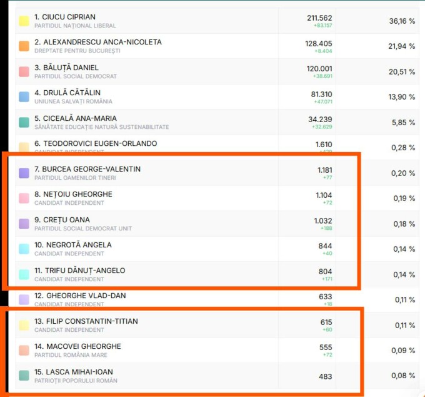Click the name Trifu Dănuț-Angelo

coord(79,271)
